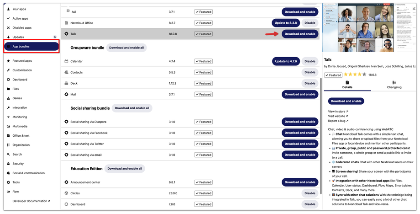This screenshot has height=214, width=420.
Task: Click the Announcement center gear icon
Action: coord(67,182)
